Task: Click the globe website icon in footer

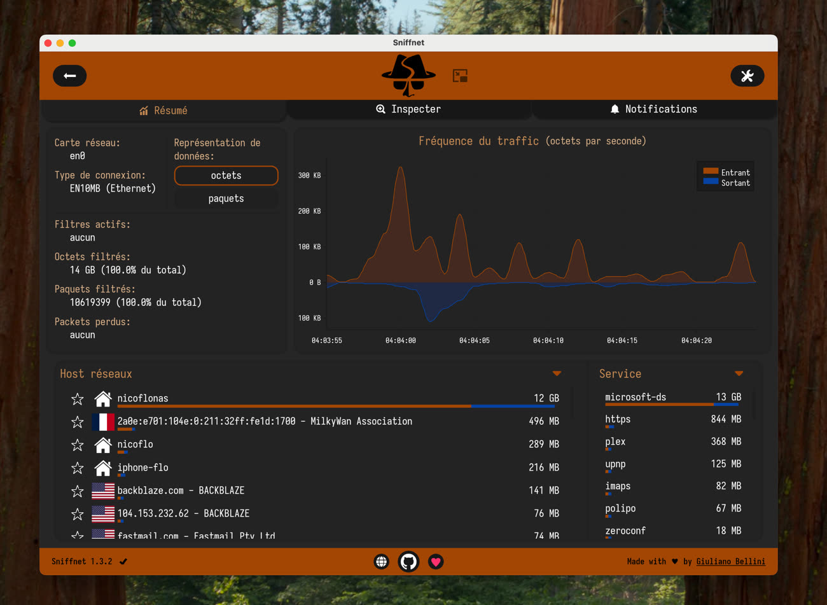Action: tap(381, 561)
